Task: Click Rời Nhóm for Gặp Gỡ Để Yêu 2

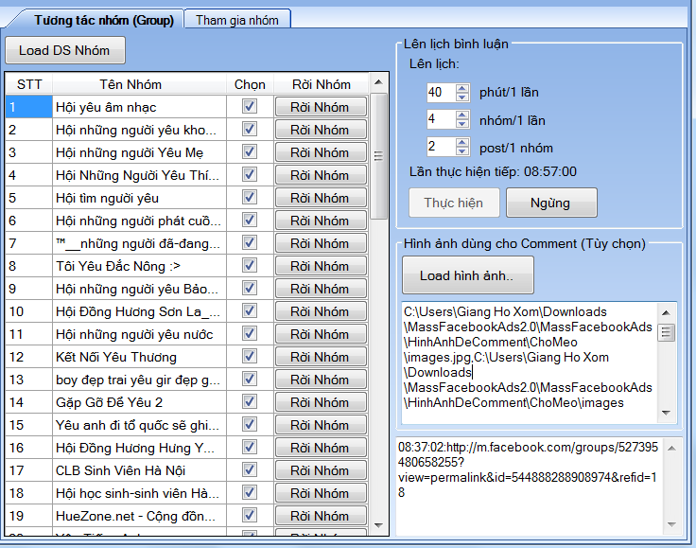Action: coord(320,402)
